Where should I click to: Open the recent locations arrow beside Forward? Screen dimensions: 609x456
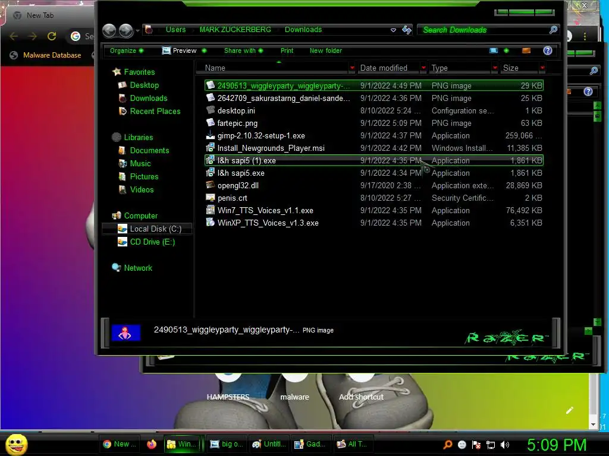[137, 31]
